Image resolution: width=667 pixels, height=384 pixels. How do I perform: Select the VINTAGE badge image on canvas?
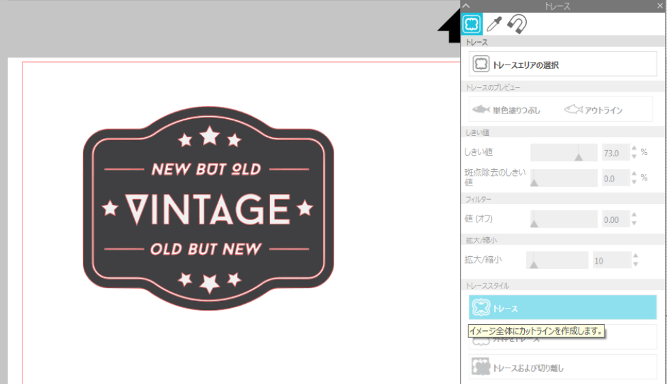tap(208, 208)
